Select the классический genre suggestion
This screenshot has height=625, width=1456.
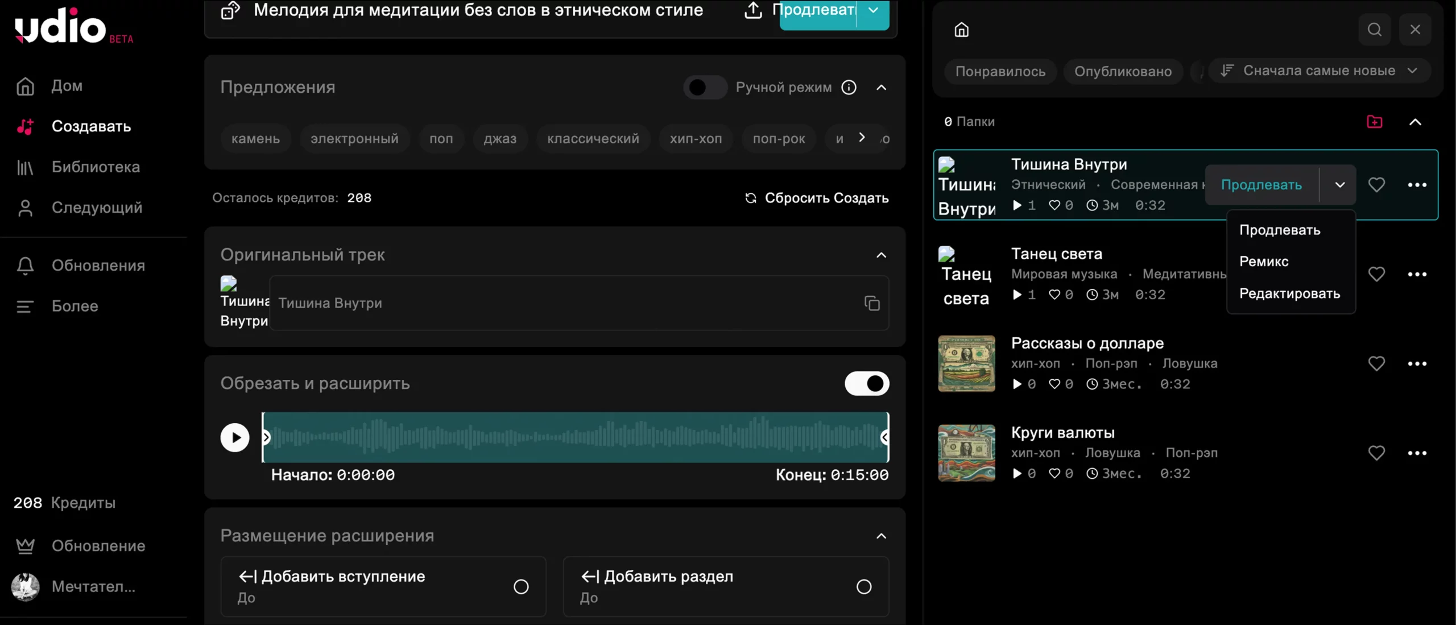593,139
